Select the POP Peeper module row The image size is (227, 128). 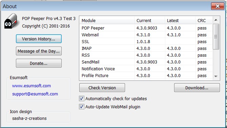coord(146,28)
